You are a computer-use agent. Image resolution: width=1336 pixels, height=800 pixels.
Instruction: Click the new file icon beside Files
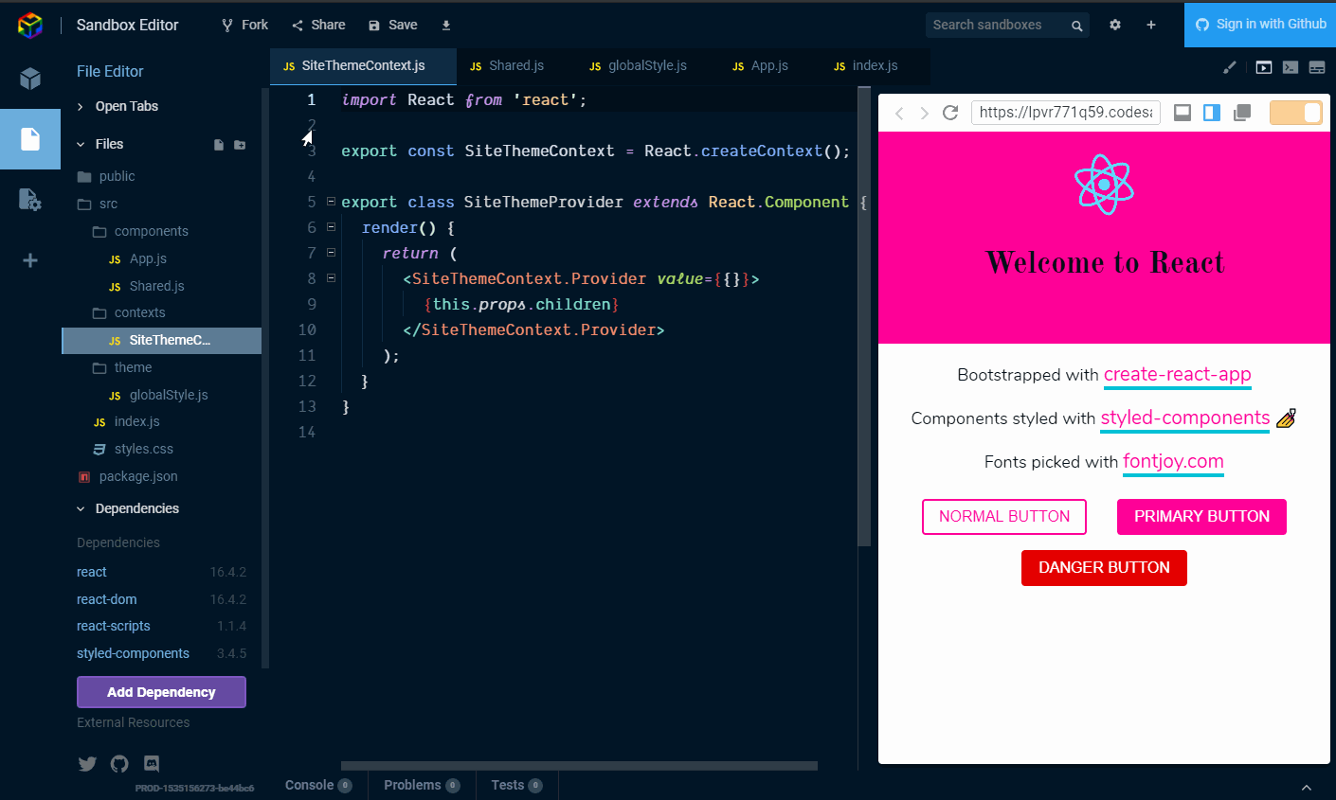click(219, 145)
